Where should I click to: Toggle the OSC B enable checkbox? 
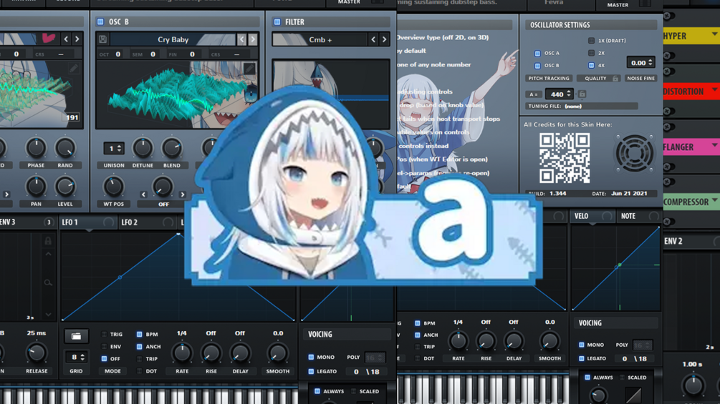(100, 21)
